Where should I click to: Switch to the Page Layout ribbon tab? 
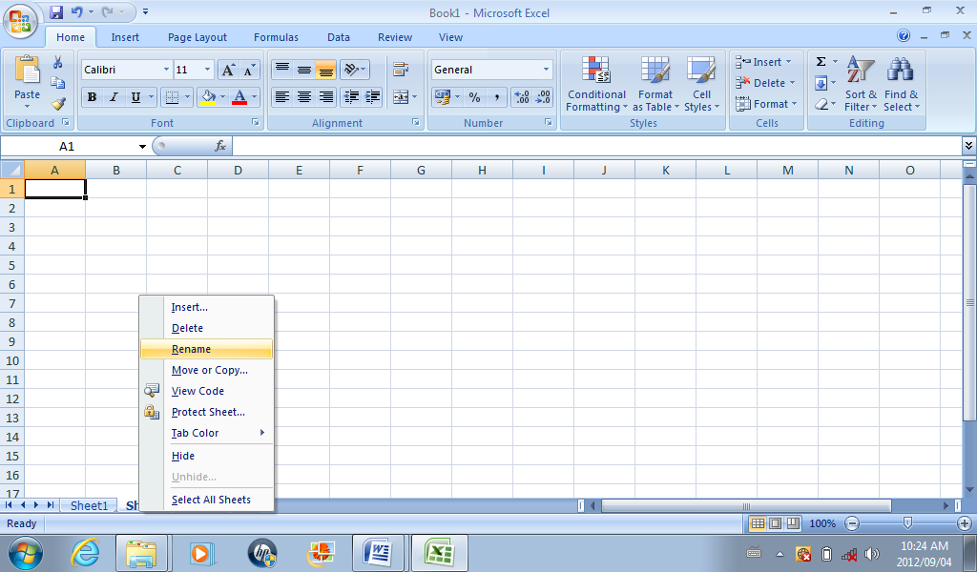click(x=197, y=37)
